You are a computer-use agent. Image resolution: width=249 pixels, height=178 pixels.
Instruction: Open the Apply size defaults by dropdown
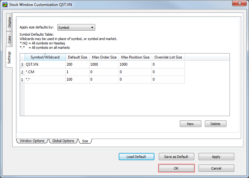[76, 28]
